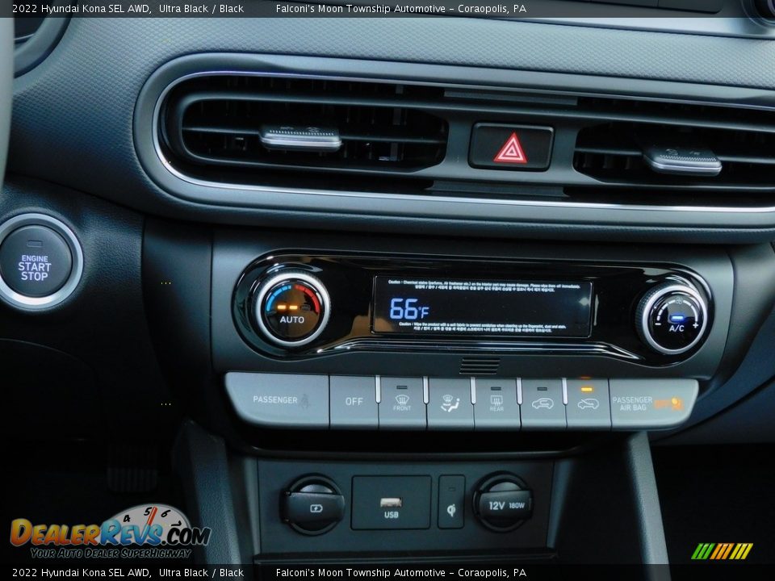
Task: Select the airflow mode seat icon button
Action: tap(450, 403)
